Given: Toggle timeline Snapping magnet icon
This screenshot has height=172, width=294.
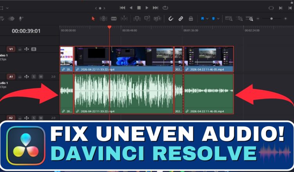Looking at the screenshot, I should click(170, 19).
